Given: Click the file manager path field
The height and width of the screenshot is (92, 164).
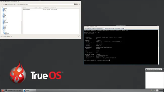Looking at the screenshot, I should click(x=40, y=4).
